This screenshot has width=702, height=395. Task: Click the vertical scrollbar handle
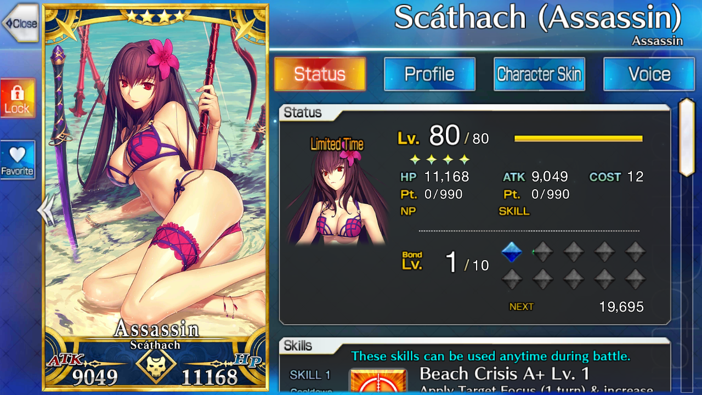687,137
